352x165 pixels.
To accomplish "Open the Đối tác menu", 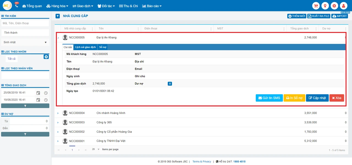I will (x=106, y=6).
